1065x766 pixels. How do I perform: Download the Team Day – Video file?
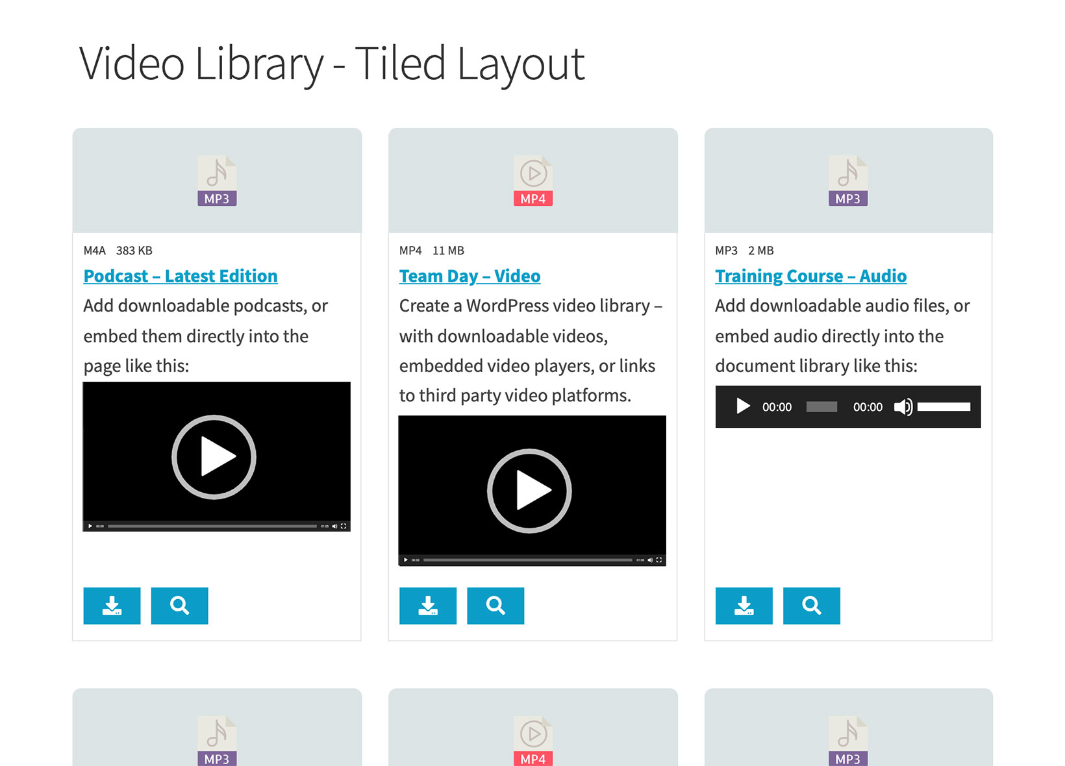427,606
